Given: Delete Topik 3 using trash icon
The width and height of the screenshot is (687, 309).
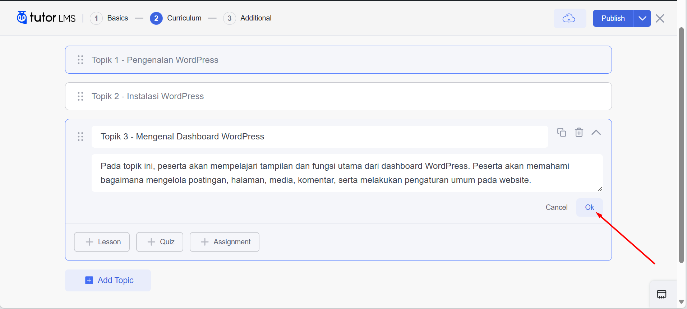Looking at the screenshot, I should click(x=579, y=133).
